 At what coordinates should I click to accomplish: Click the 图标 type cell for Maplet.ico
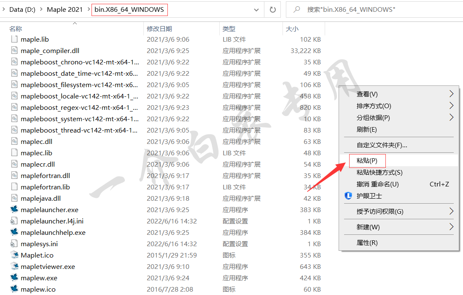pyautogui.click(x=229, y=255)
